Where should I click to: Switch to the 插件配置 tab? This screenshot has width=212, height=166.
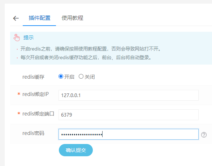39,18
